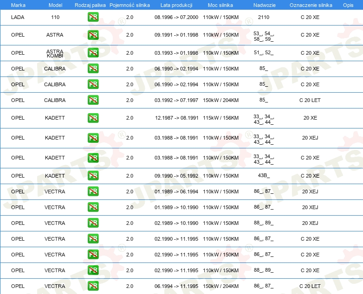Select C 20 LET in the CALIBRA row
This screenshot has height=294, width=363.
(310, 100)
